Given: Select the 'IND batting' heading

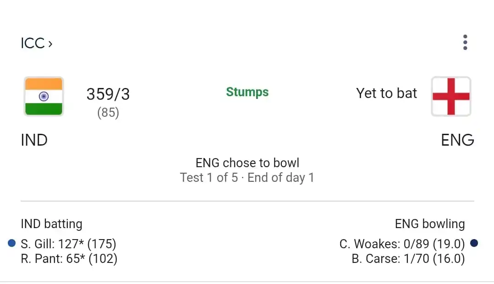Looking at the screenshot, I should coord(52,224).
